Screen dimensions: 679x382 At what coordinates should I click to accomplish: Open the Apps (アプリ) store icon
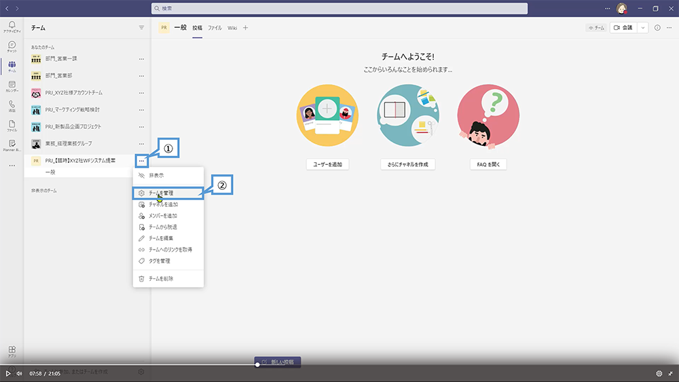click(12, 351)
